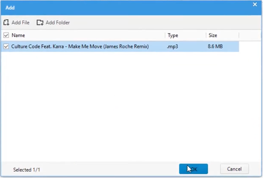Click divider between Name and Type columns
The height and width of the screenshot is (178, 263).
(x=165, y=35)
